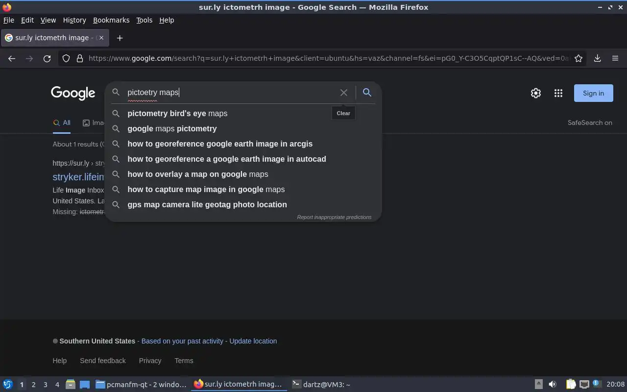The height and width of the screenshot is (392, 627).
Task: Open the Help menu in menu bar
Action: tap(167, 20)
